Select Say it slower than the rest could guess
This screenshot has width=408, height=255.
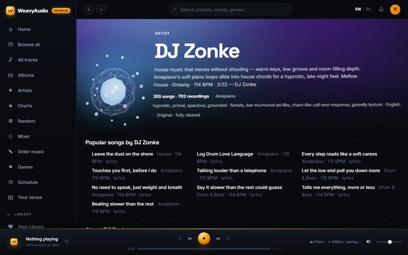click(x=239, y=187)
